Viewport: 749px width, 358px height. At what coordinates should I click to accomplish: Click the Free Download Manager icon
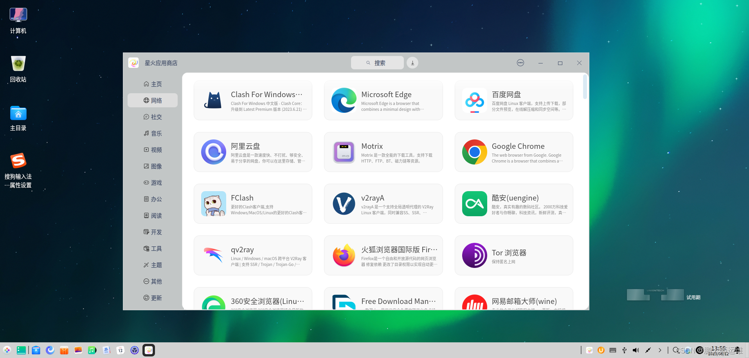coord(344,302)
